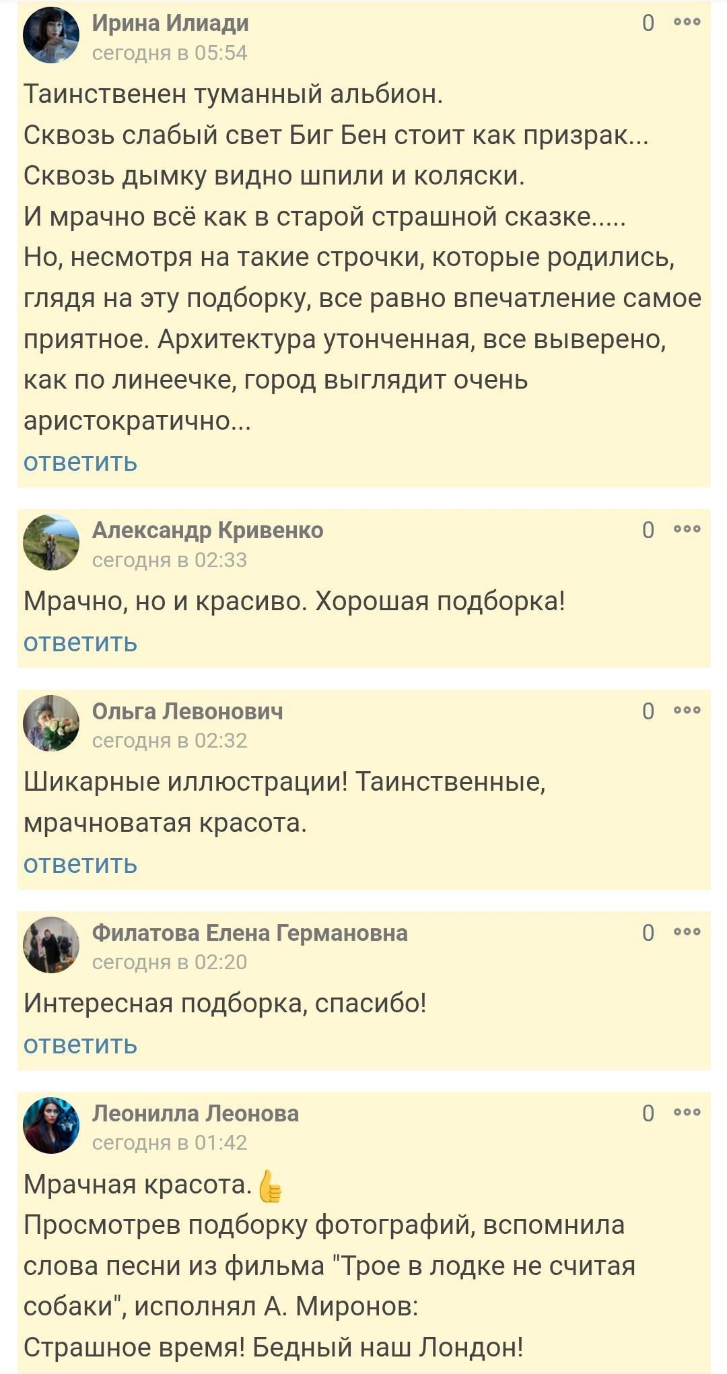Open Ирина Илиади's profile name link
727x1374 pixels.
[170, 23]
